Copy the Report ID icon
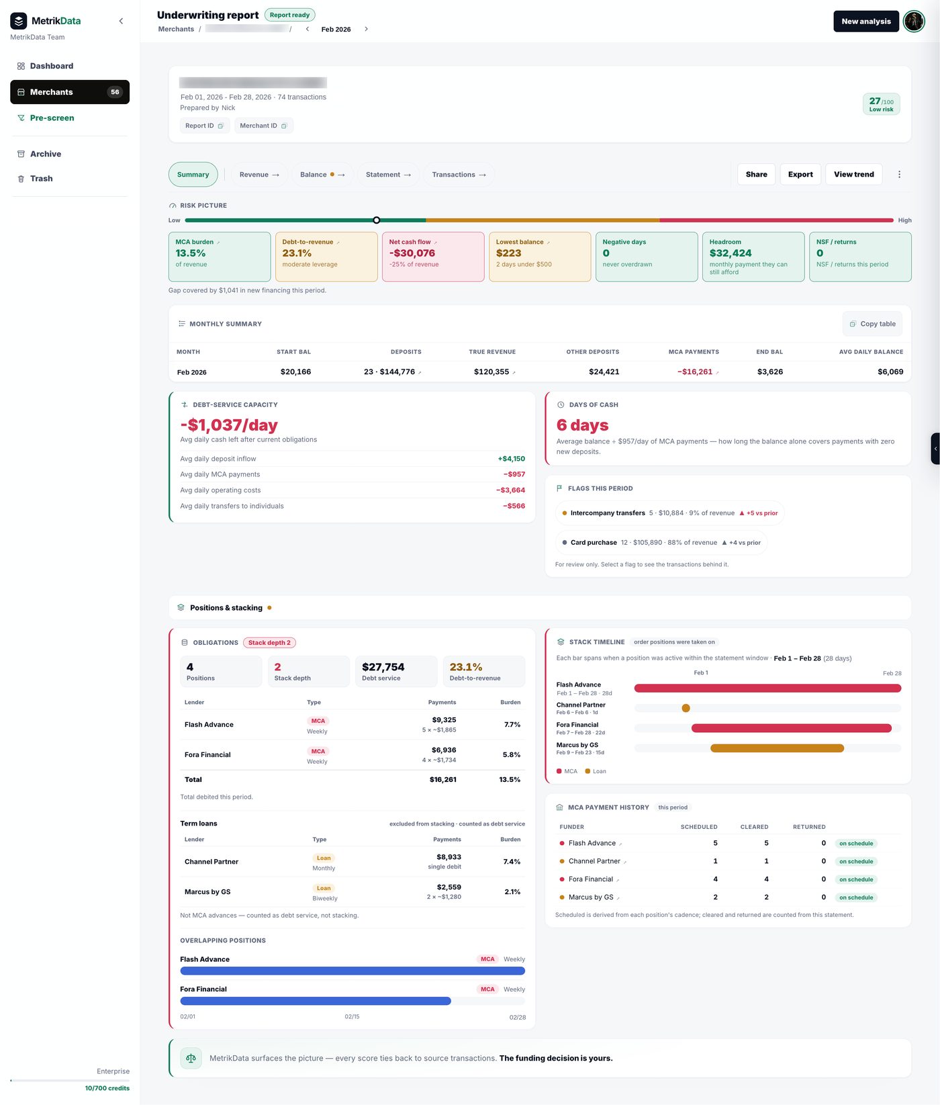This screenshot has height=1105, width=940. coord(220,126)
